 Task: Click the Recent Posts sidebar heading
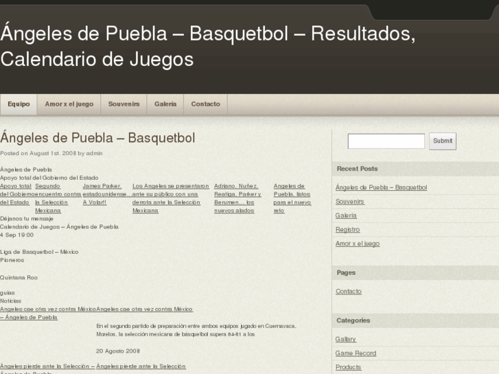(357, 169)
